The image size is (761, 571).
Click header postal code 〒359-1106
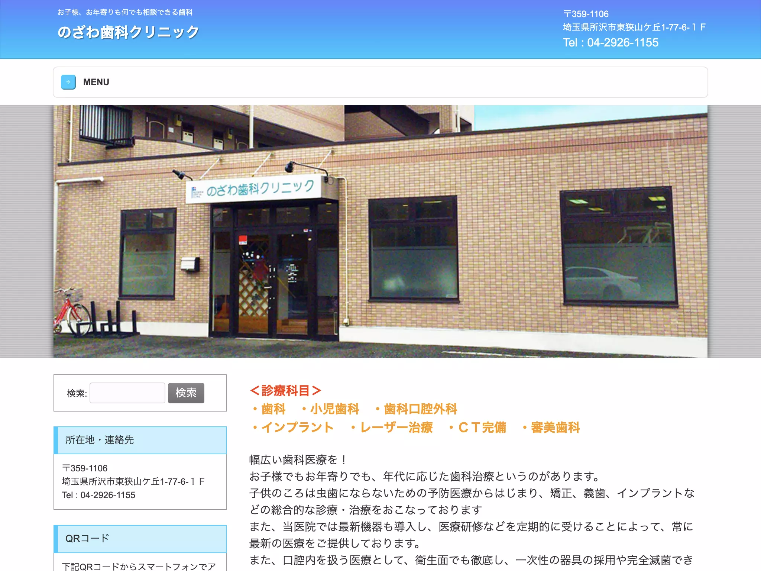[x=586, y=14]
